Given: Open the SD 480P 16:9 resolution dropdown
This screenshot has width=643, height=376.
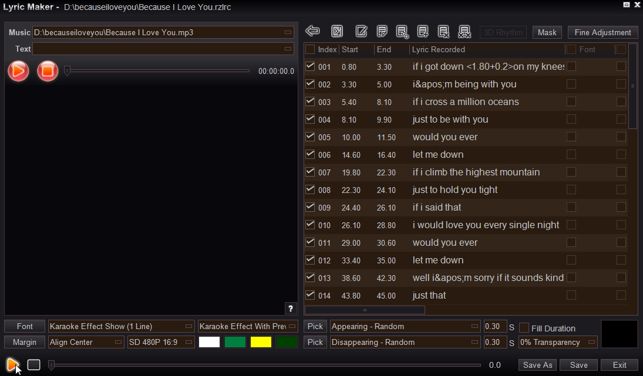Looking at the screenshot, I should pos(160,341).
